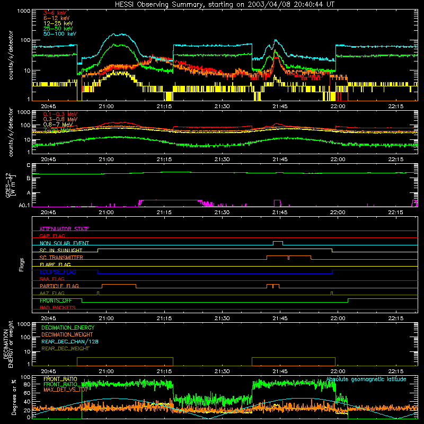Screen dimensions: 424x424
Task: Select the 6-12 keV legend label
Action: click(x=57, y=18)
